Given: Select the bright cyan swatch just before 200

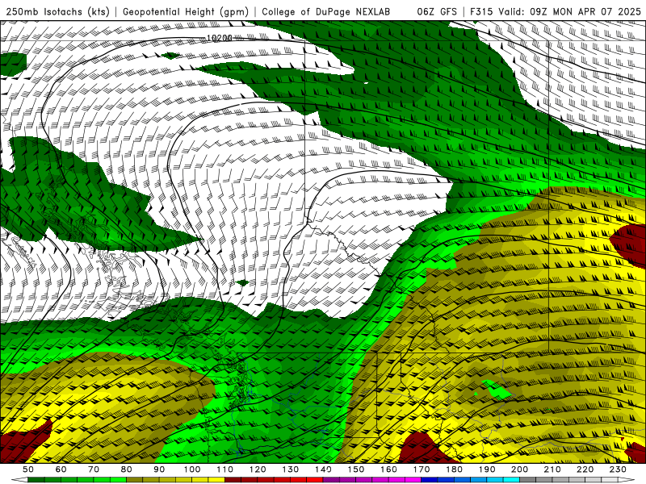Looking at the screenshot, I should click(x=511, y=480).
